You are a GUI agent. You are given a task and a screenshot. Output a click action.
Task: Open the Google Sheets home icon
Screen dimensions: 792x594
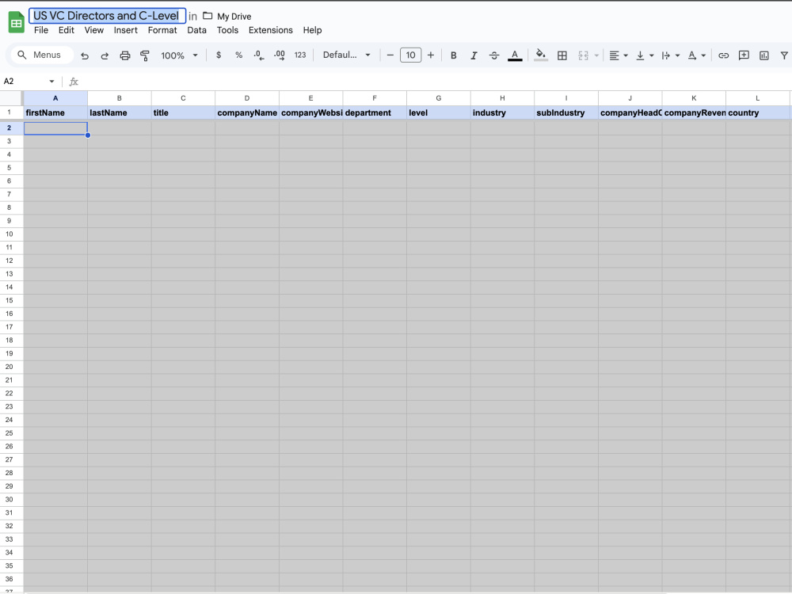[x=16, y=23]
